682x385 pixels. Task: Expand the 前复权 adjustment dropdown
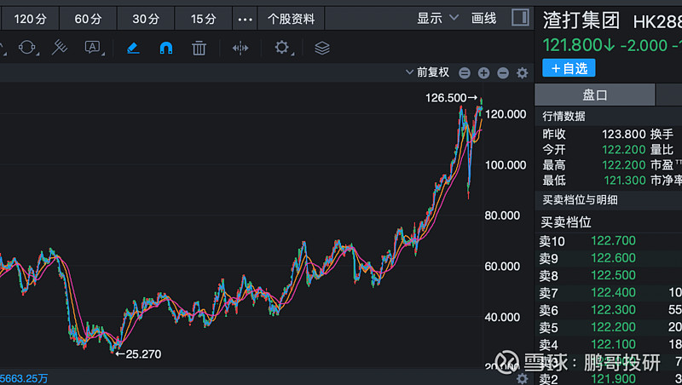point(428,72)
